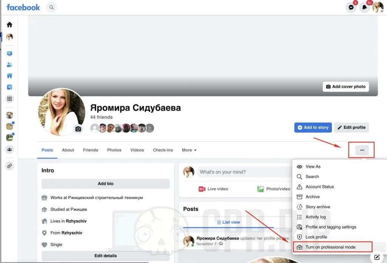Screen dimensions: 387x263
Task: Expand the More tab dropdown
Action: coord(189,150)
